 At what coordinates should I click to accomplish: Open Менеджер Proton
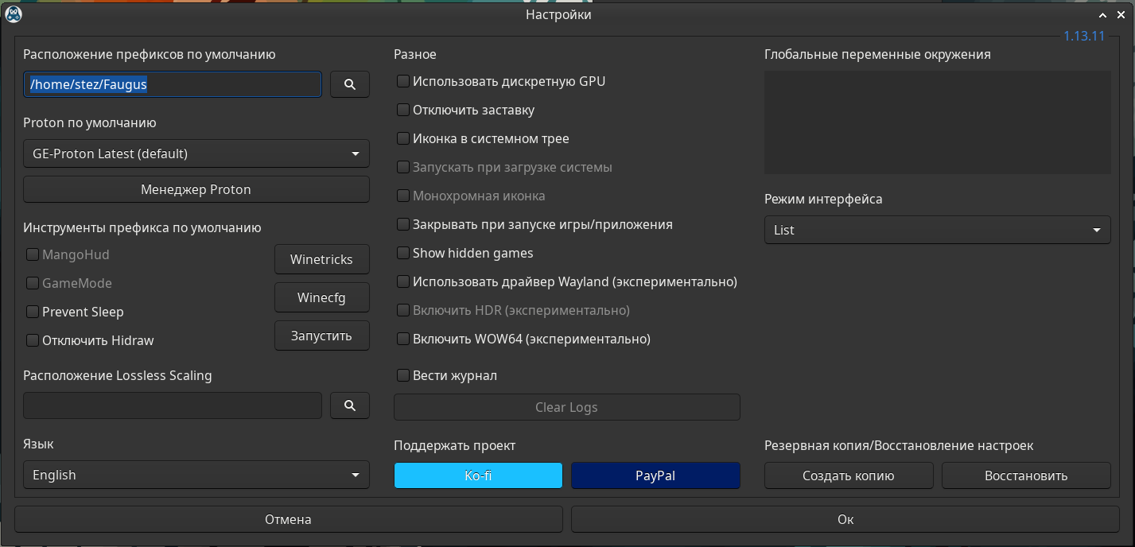coord(196,189)
